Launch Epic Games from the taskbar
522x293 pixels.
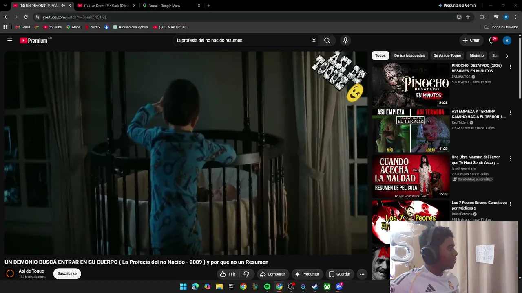point(231,286)
